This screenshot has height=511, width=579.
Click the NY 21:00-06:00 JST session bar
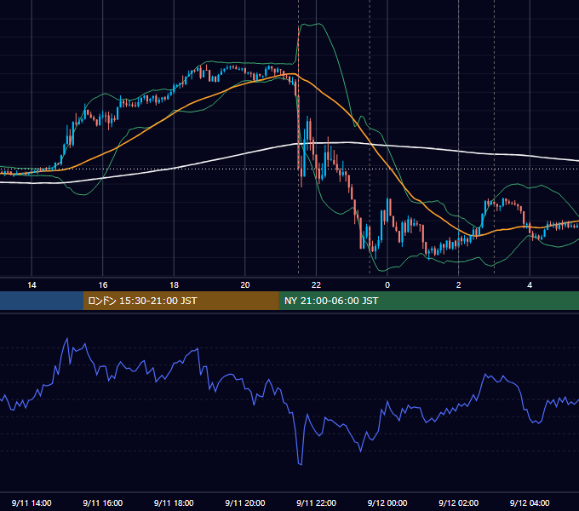(x=428, y=301)
